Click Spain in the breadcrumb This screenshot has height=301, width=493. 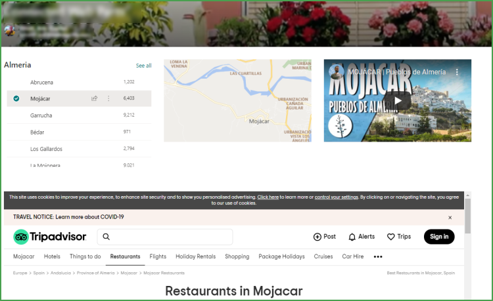39,273
